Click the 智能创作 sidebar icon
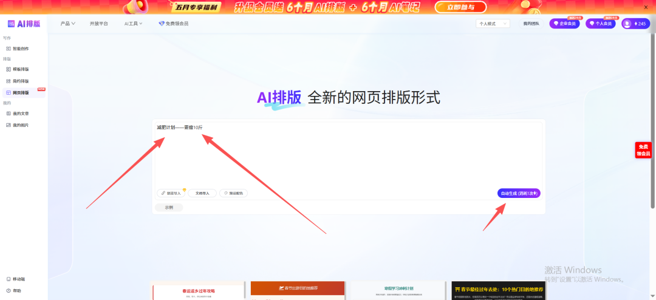Screen dimensions: 656x300 (x=9, y=49)
